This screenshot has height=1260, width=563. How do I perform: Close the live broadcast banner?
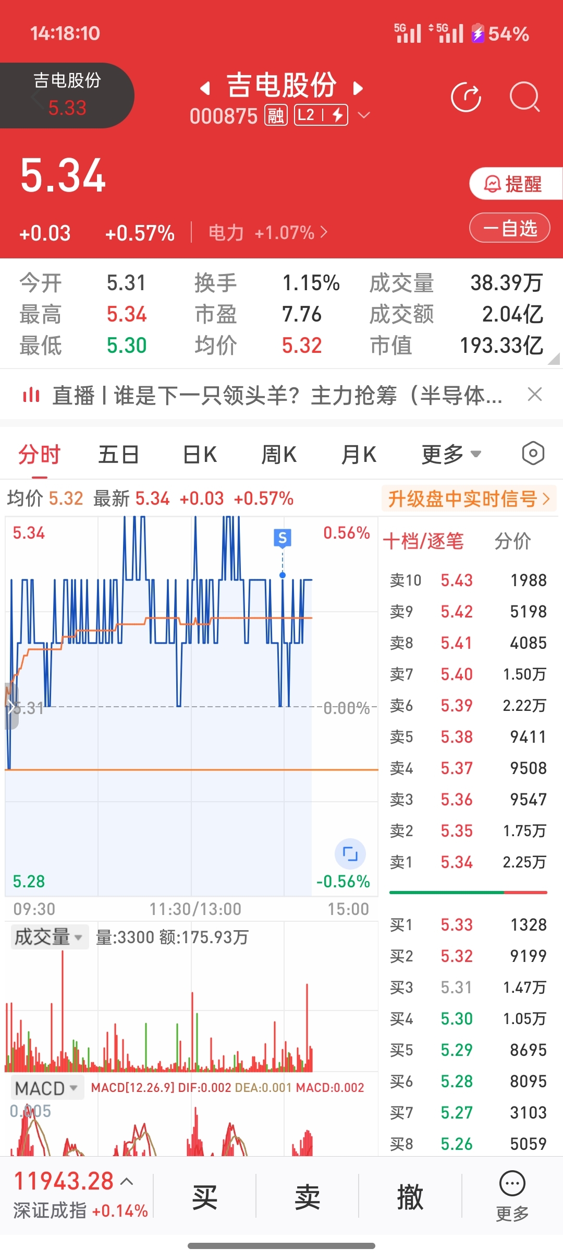pos(535,394)
